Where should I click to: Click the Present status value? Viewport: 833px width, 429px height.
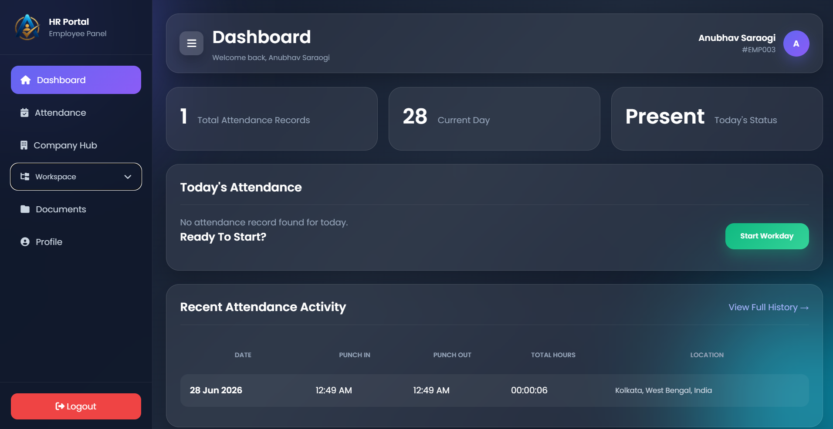665,117
